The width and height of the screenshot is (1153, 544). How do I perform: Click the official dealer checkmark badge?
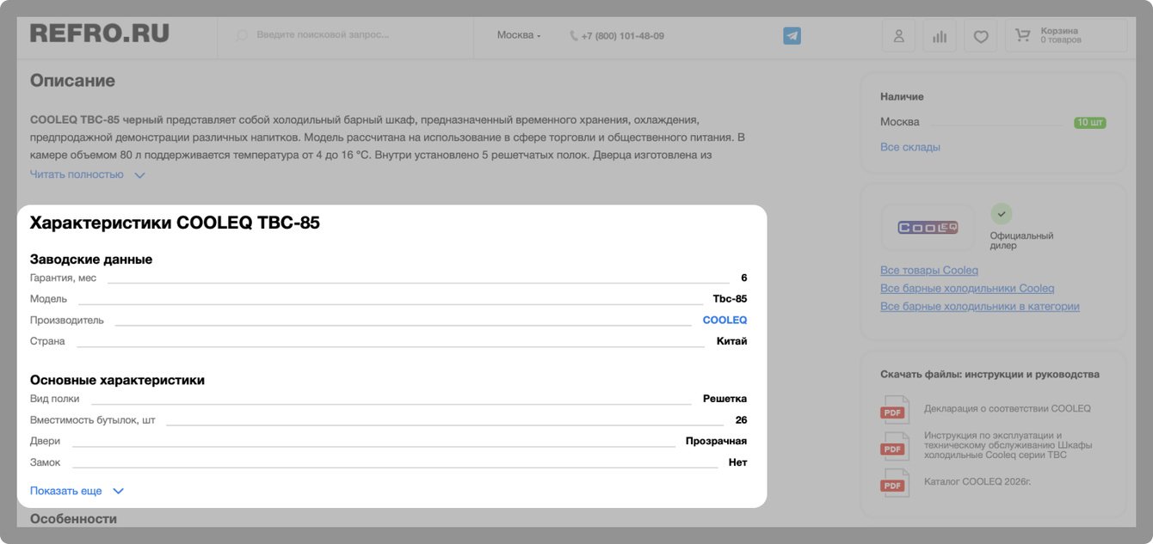point(1002,214)
